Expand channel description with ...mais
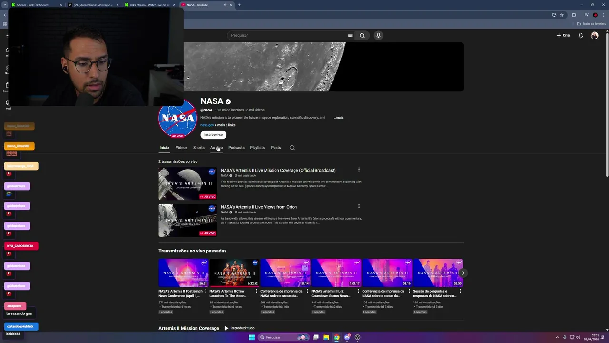609x343 pixels. [338, 117]
